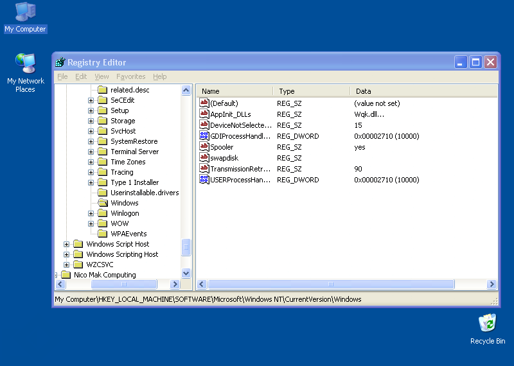Maximize the Registry Editor window
The image size is (514, 366).
tap(475, 62)
